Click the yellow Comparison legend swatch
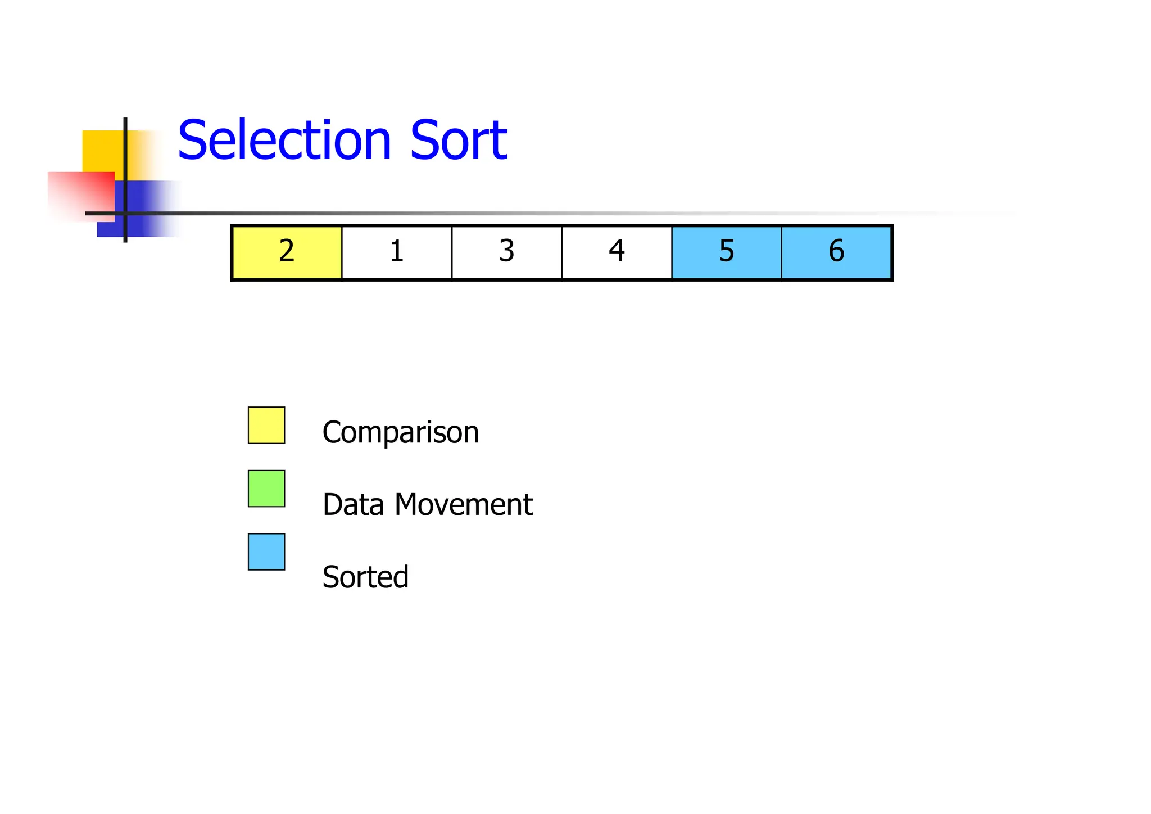The width and height of the screenshot is (1151, 814). tap(266, 426)
